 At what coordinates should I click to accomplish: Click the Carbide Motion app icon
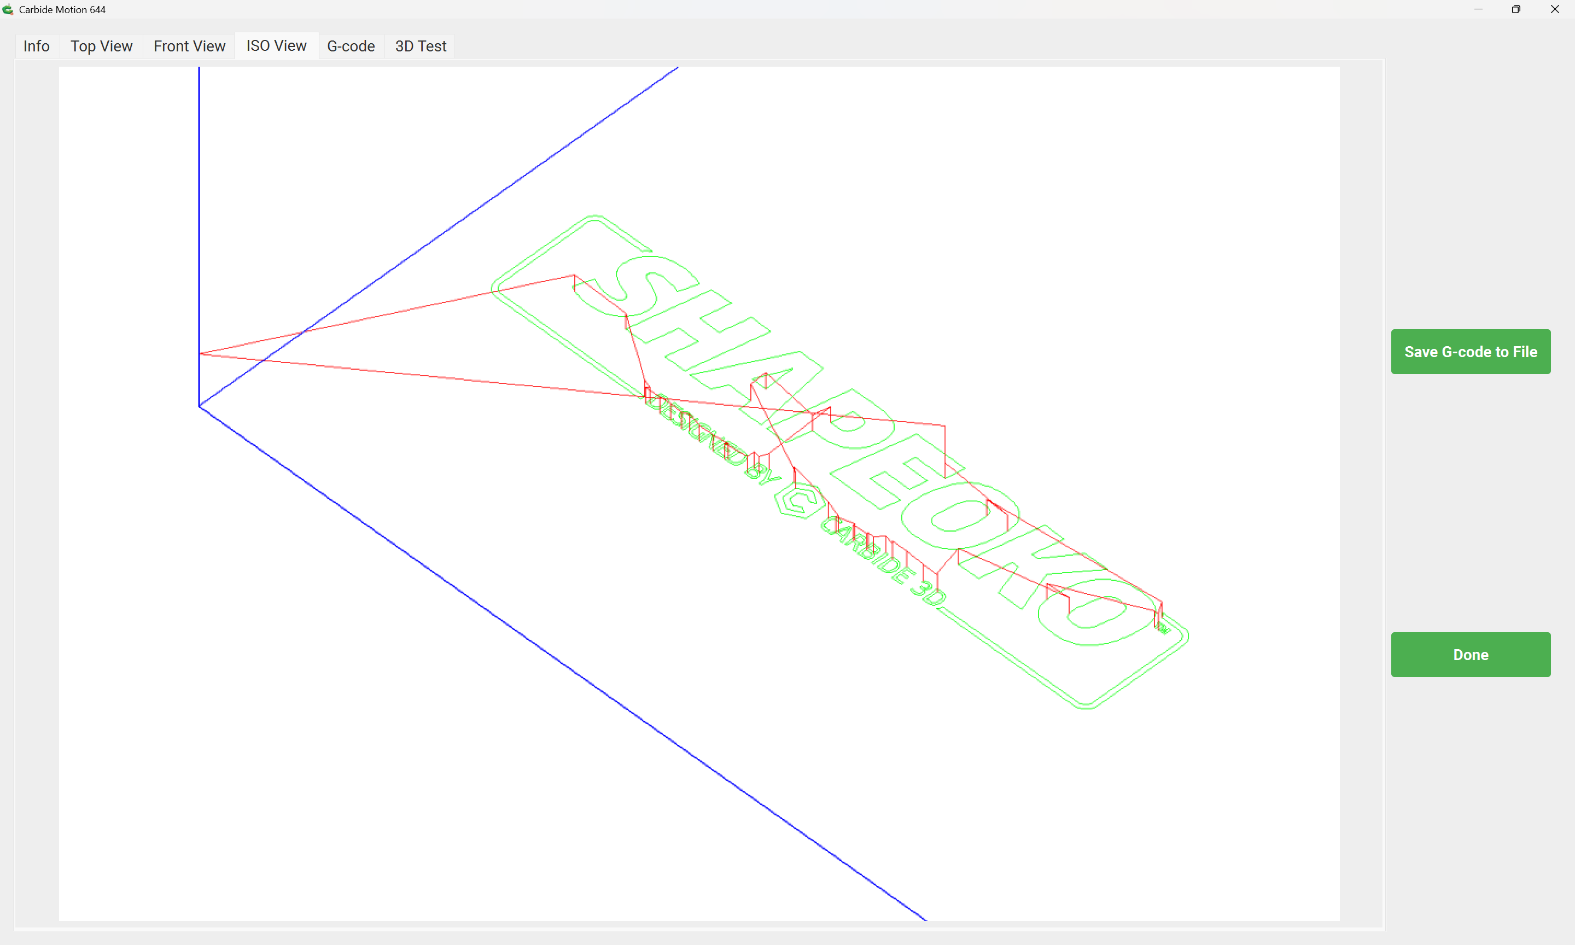pyautogui.click(x=8, y=9)
